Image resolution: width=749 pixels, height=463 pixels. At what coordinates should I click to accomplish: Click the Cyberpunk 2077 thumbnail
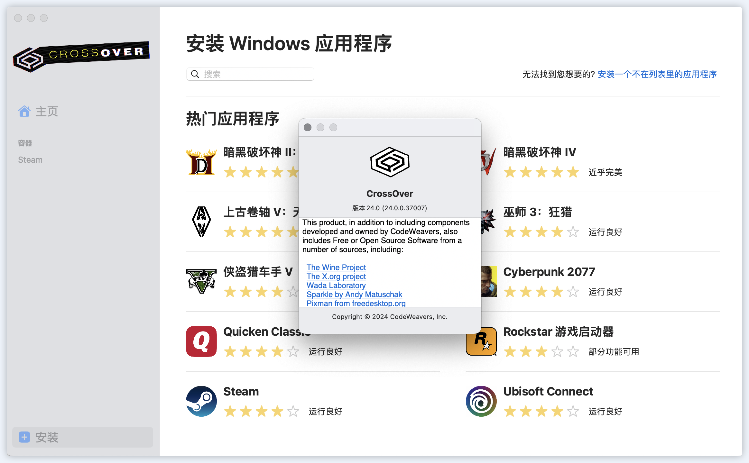(x=489, y=281)
